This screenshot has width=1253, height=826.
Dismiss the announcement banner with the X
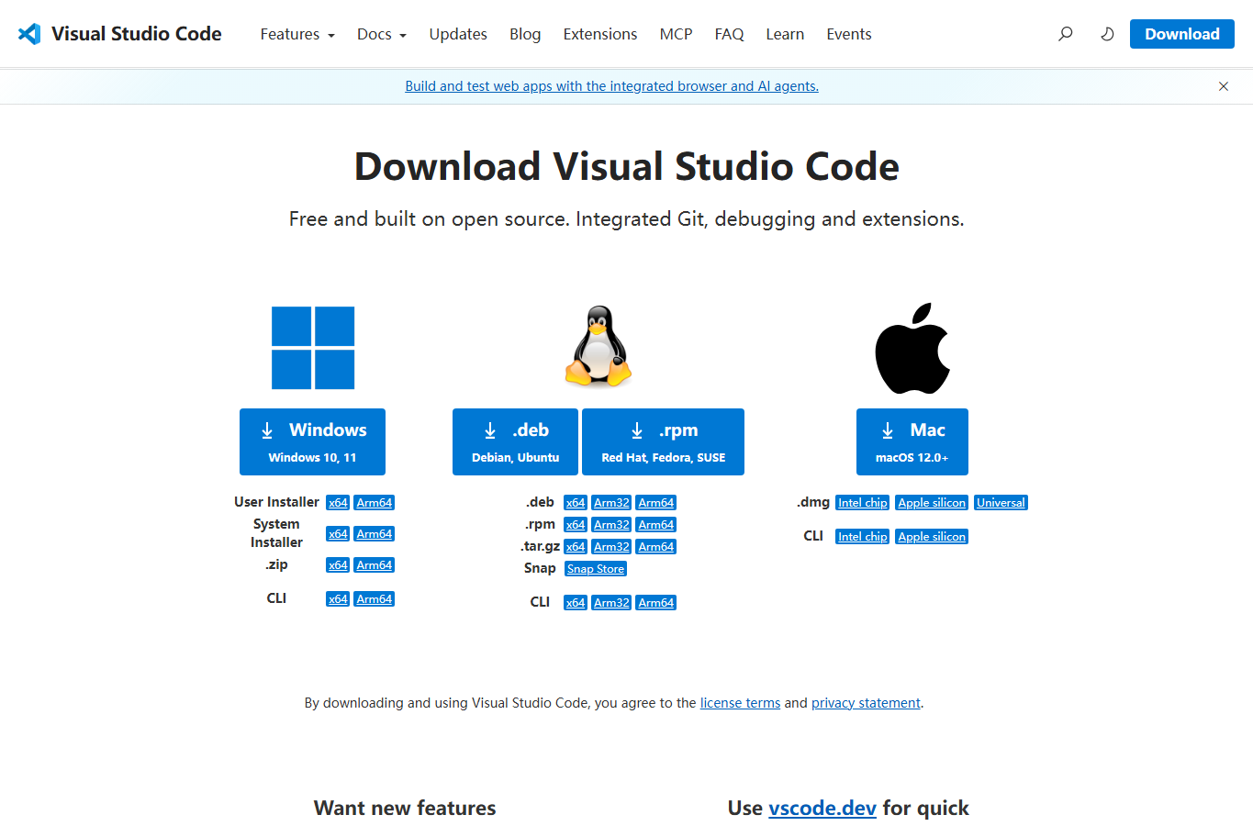(x=1223, y=86)
